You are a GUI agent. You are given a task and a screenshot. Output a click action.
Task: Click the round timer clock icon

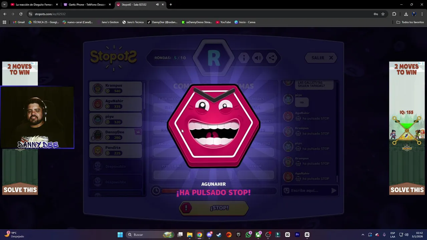point(156,191)
